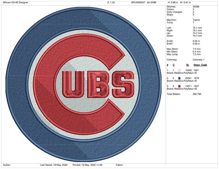The image size is (219, 169).
Task: Pick the red thread color swatch 1637
Action: pyautogui.click(x=179, y=86)
